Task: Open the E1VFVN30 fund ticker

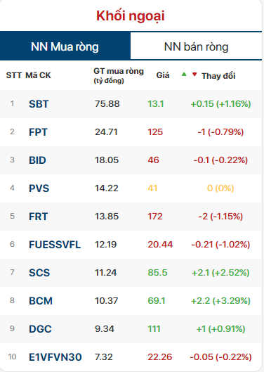Action: [x=55, y=357]
